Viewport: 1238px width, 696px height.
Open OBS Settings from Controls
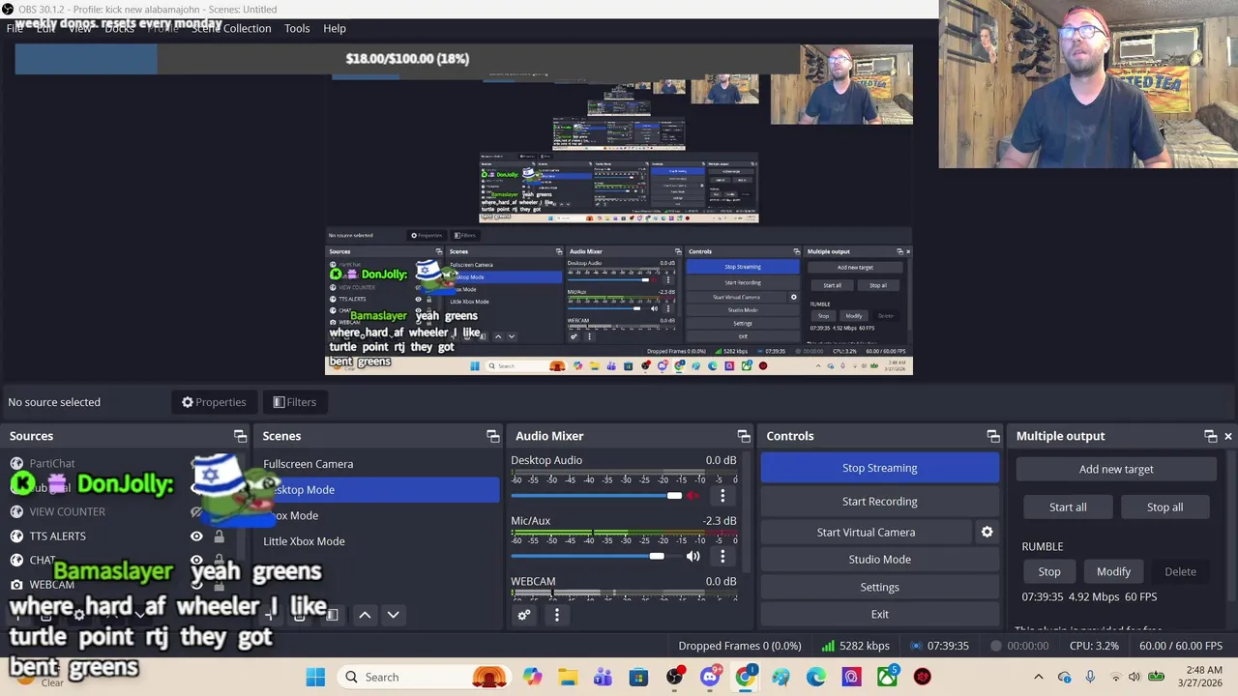(879, 587)
